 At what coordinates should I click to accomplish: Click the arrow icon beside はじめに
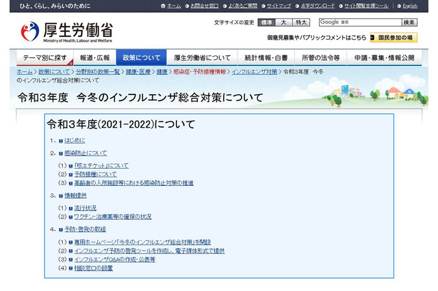(x=61, y=141)
